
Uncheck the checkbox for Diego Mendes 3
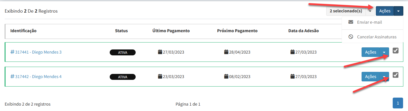[x=396, y=50]
